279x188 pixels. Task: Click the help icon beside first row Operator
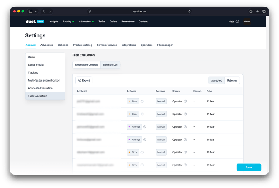point(185,101)
